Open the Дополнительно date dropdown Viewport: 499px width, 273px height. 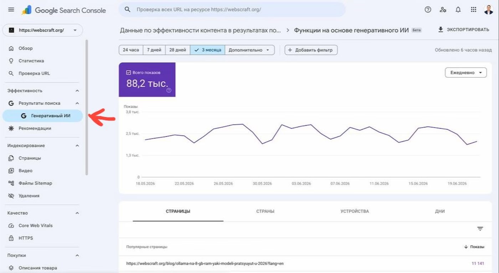pyautogui.click(x=249, y=50)
